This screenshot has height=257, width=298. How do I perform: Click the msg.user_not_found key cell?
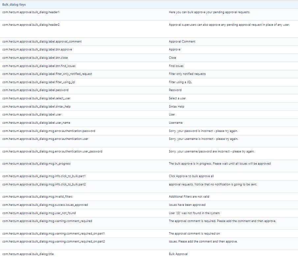click(39, 213)
